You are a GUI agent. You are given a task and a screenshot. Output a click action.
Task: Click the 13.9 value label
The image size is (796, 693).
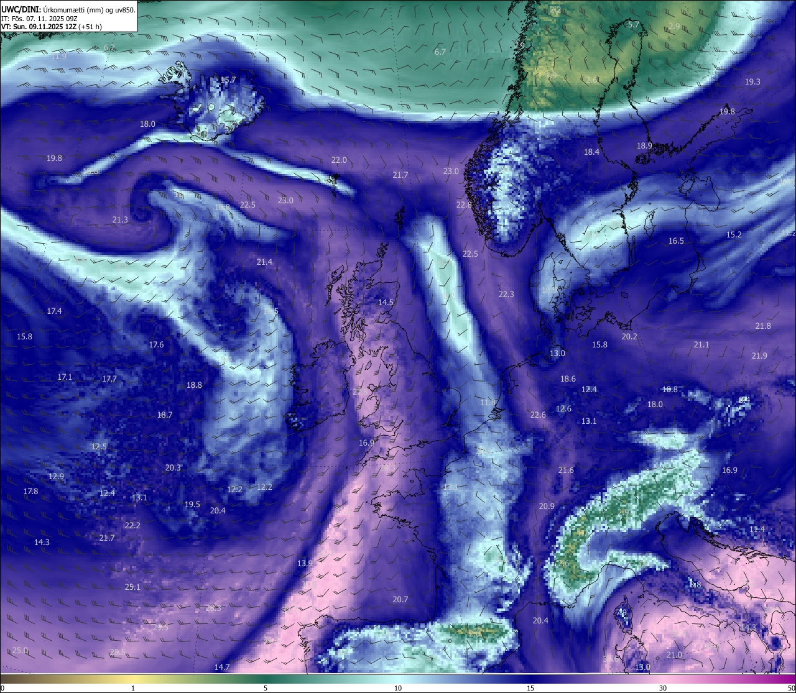point(305,563)
